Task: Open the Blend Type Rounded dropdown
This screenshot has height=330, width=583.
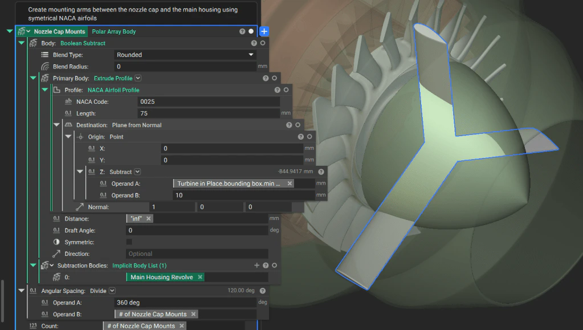Action: coord(185,55)
